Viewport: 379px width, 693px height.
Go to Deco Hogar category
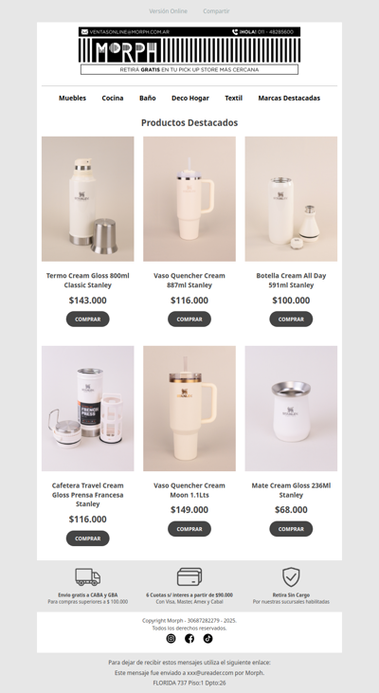pos(190,98)
